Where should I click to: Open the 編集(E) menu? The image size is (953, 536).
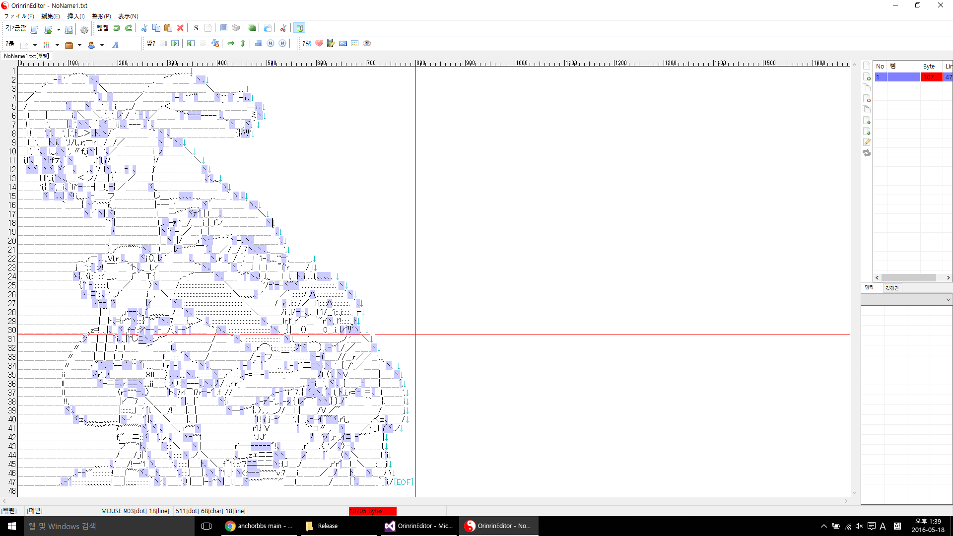[50, 16]
